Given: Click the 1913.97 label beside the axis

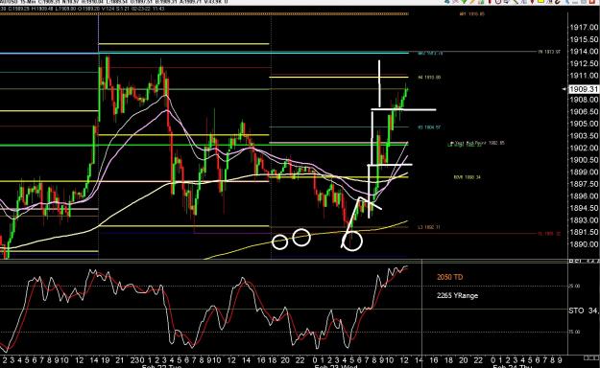Looking at the screenshot, I should [549, 52].
